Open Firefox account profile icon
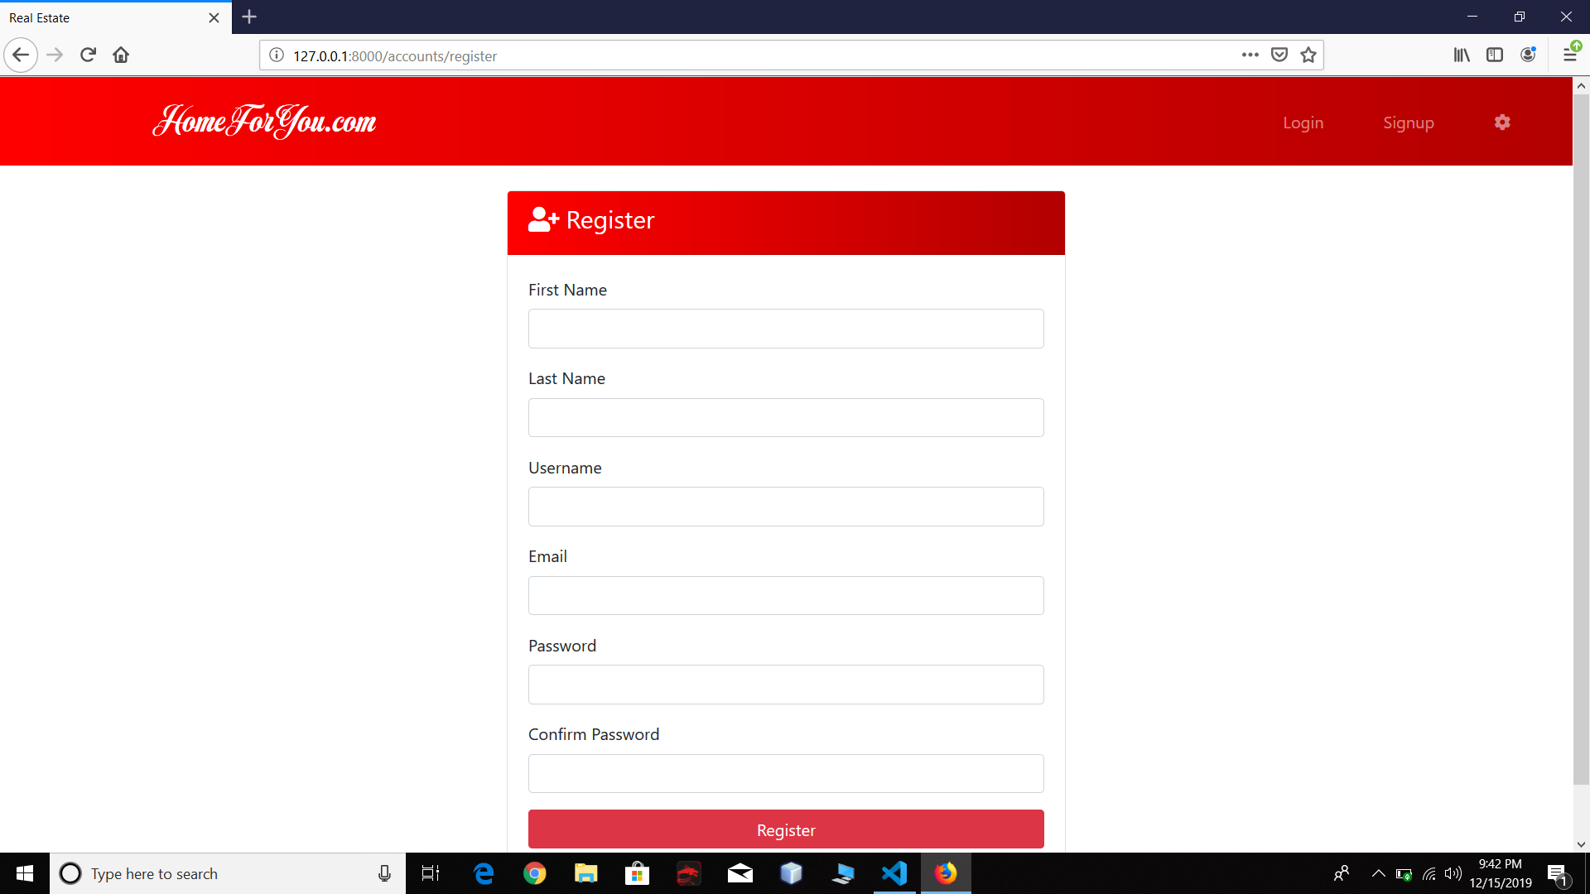The width and height of the screenshot is (1590, 894). coord(1528,55)
